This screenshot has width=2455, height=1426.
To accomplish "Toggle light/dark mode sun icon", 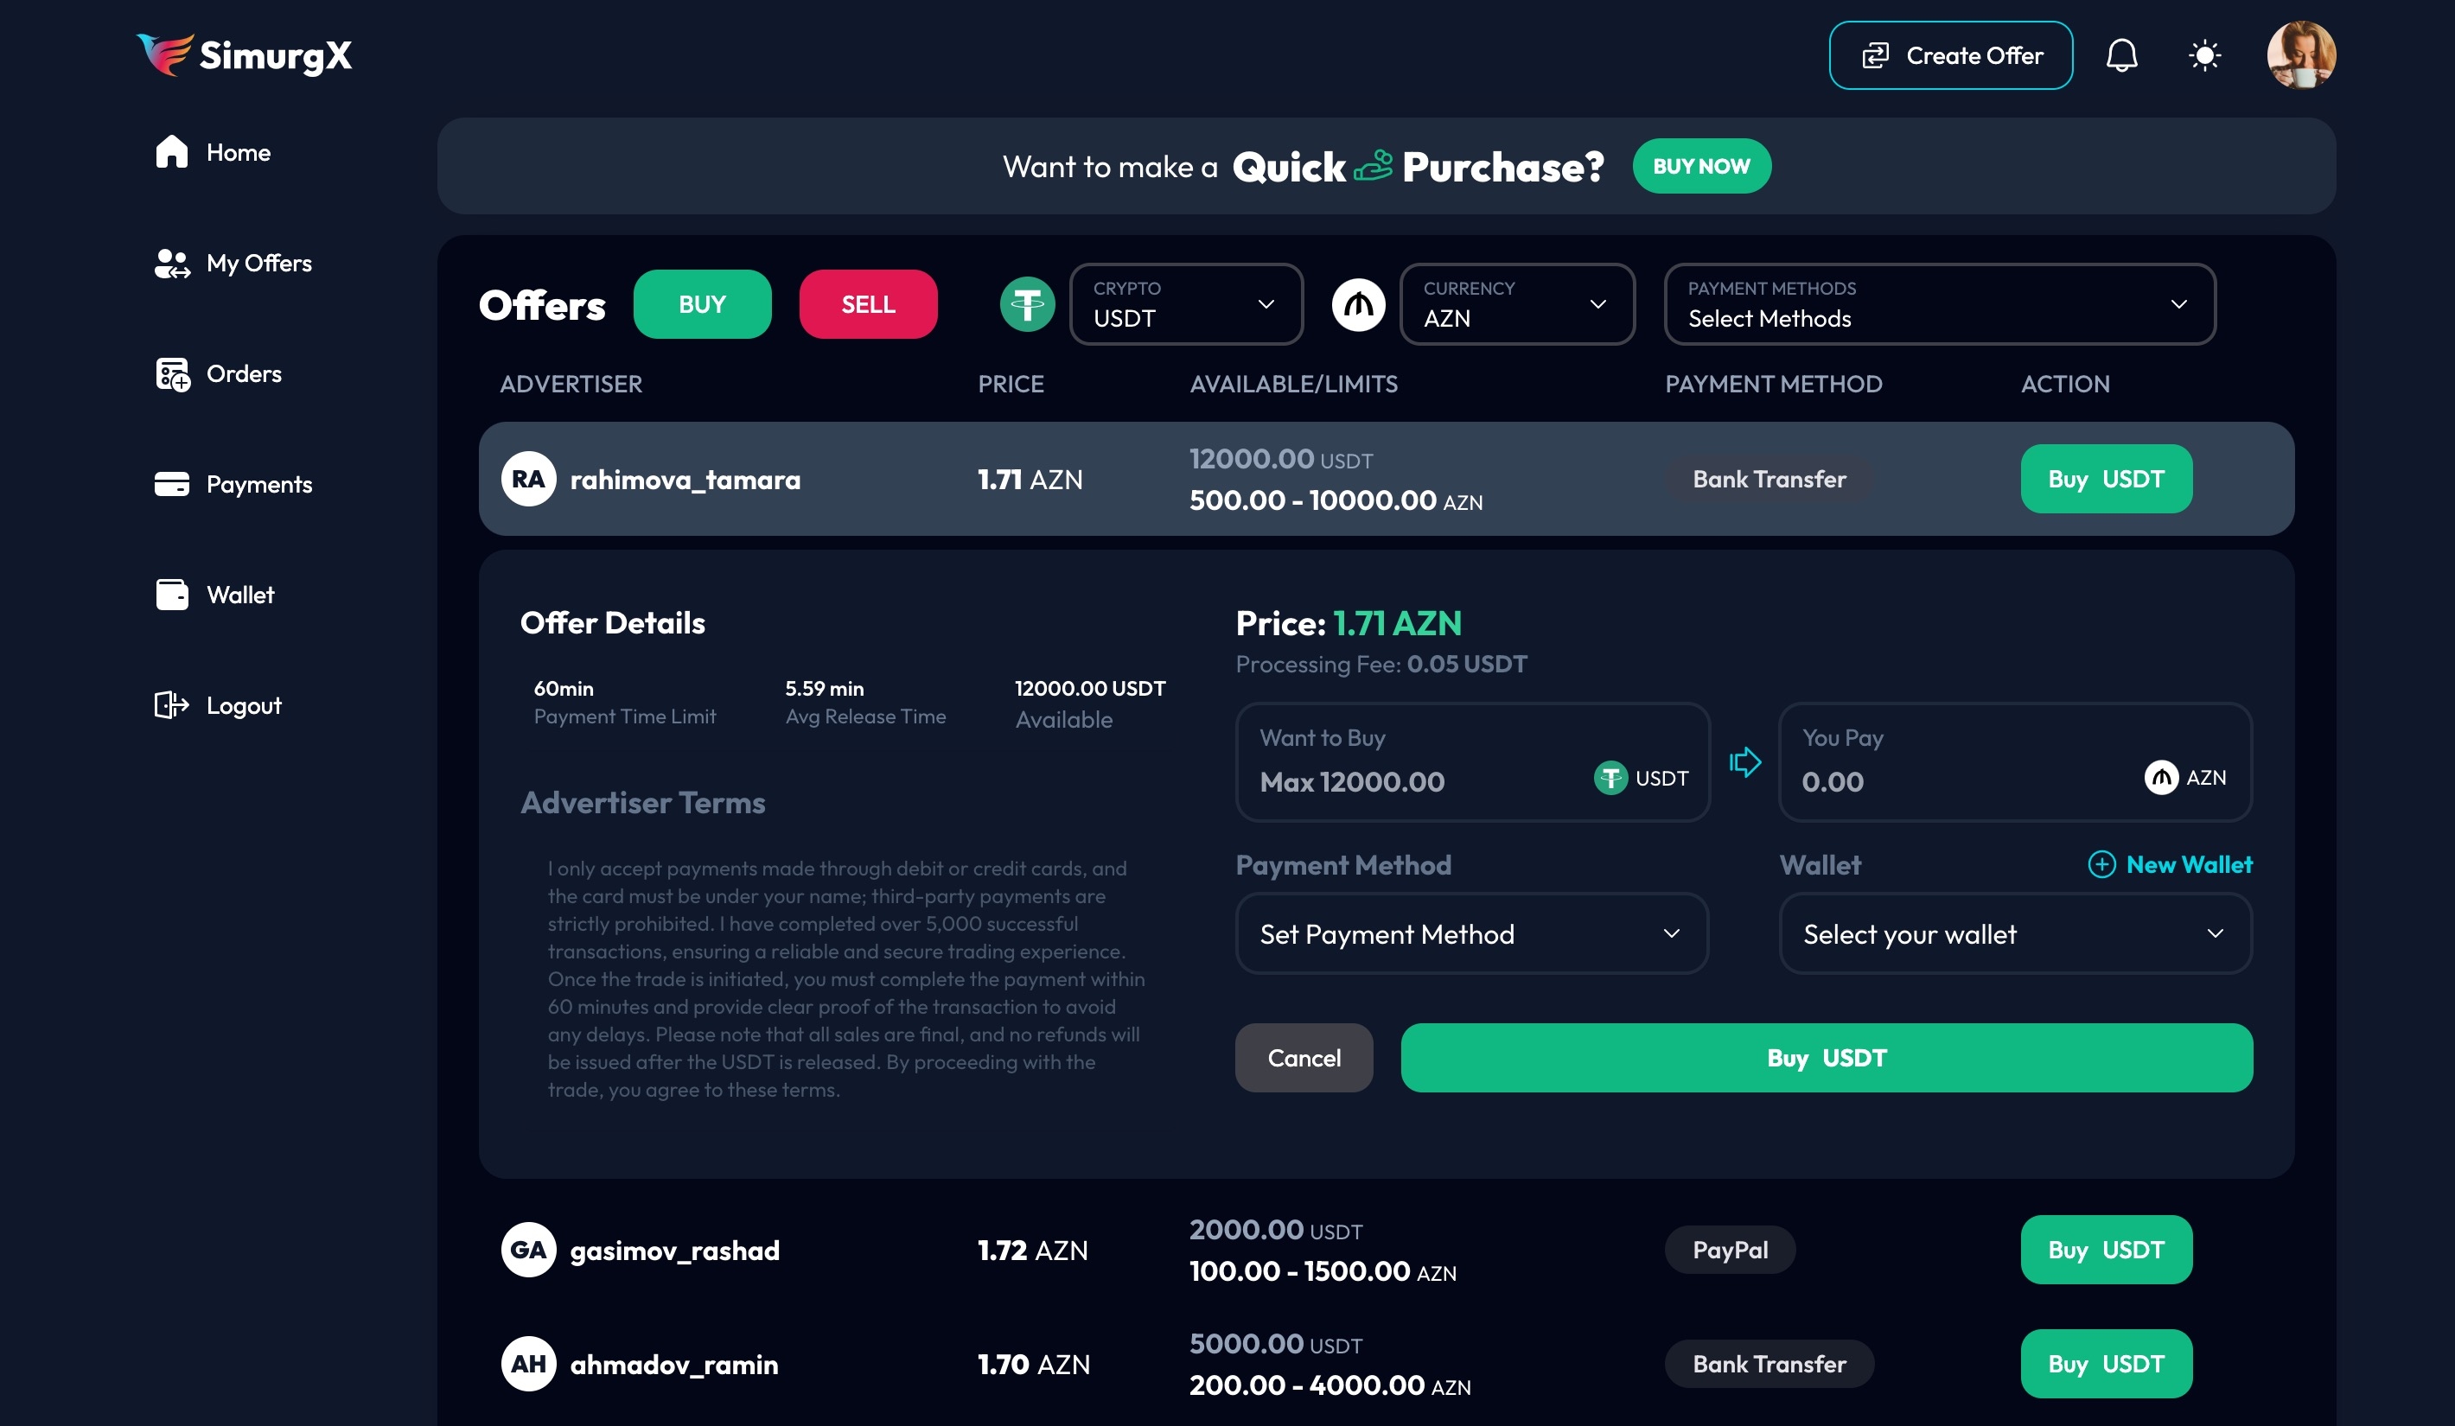I will tap(2203, 54).
